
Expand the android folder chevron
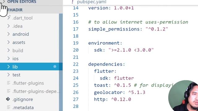point(8,34)
